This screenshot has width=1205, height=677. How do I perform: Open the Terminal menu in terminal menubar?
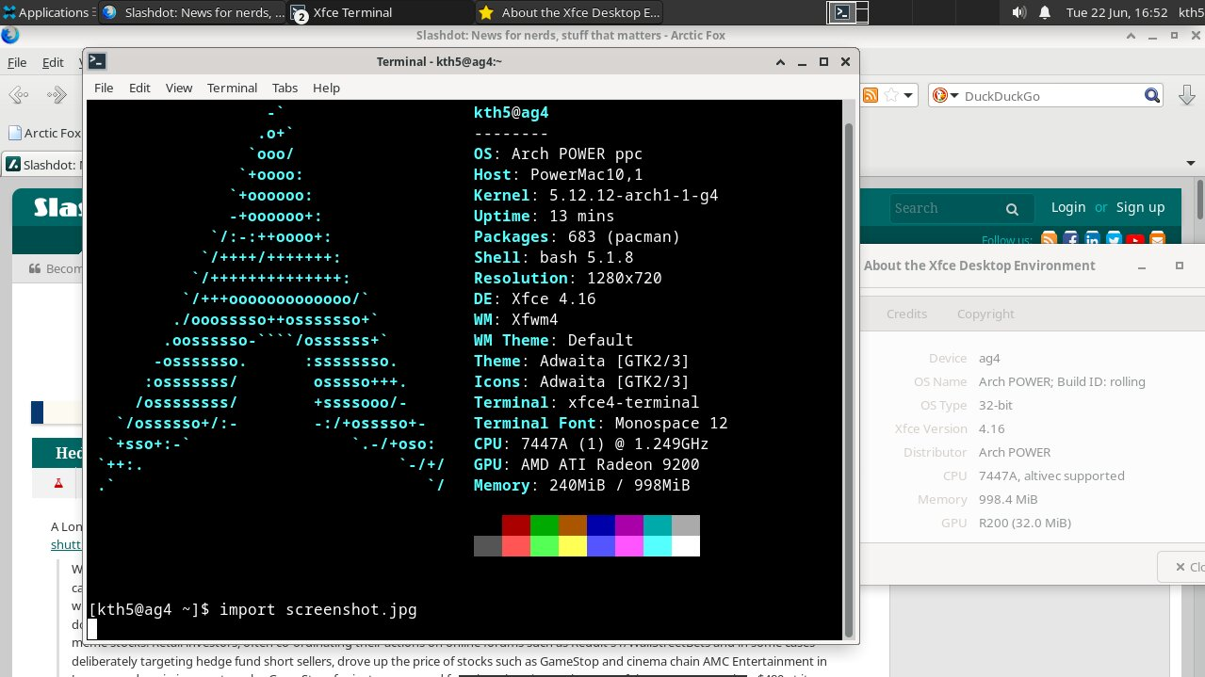pos(232,88)
